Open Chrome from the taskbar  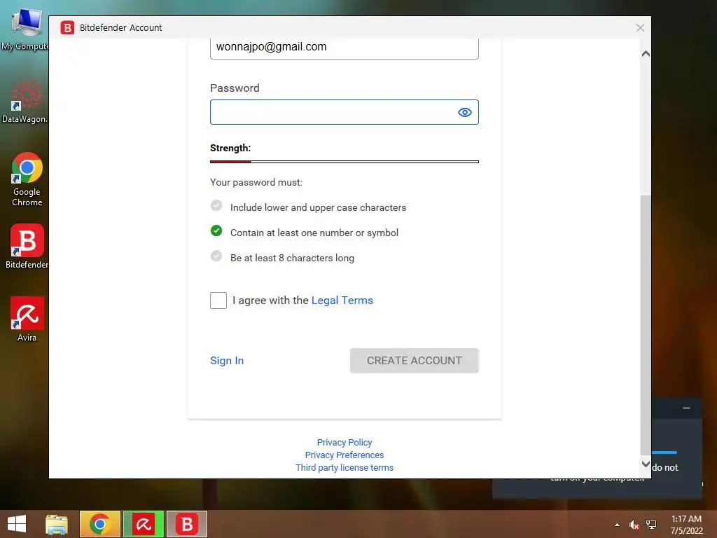99,524
